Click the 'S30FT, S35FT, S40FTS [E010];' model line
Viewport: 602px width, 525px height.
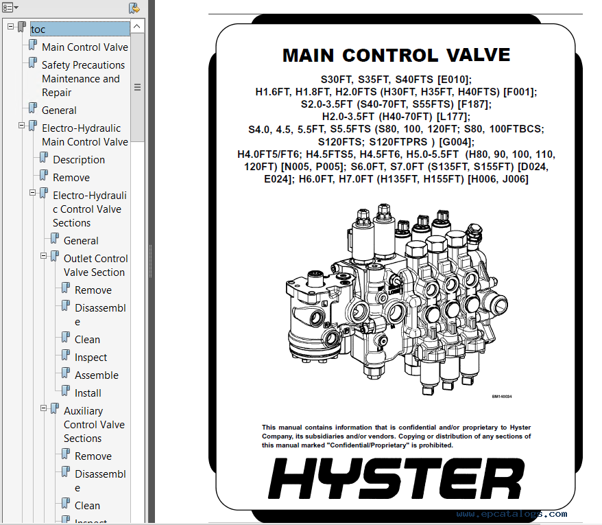point(396,79)
